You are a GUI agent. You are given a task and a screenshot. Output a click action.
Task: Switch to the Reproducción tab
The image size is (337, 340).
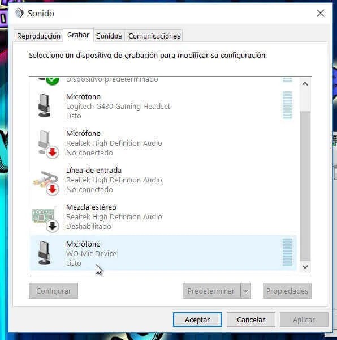(x=38, y=36)
